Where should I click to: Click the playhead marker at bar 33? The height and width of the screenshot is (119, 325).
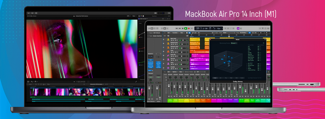229,37
